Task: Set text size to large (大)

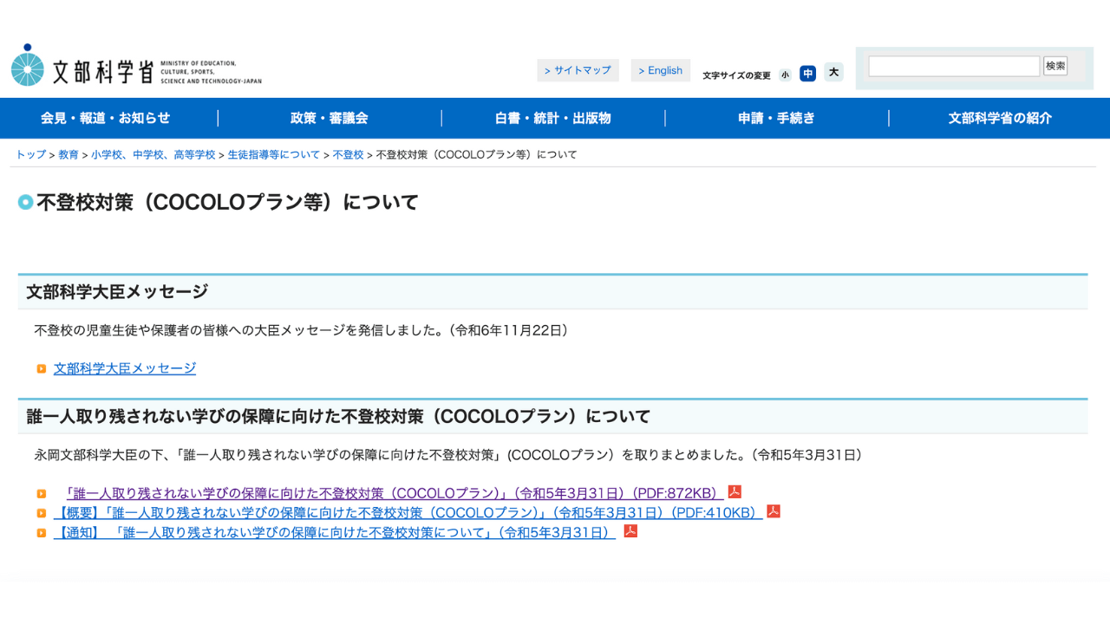Action: (x=833, y=73)
